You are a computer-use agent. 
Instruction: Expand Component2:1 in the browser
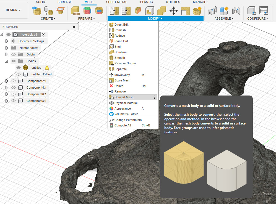tap(6, 81)
